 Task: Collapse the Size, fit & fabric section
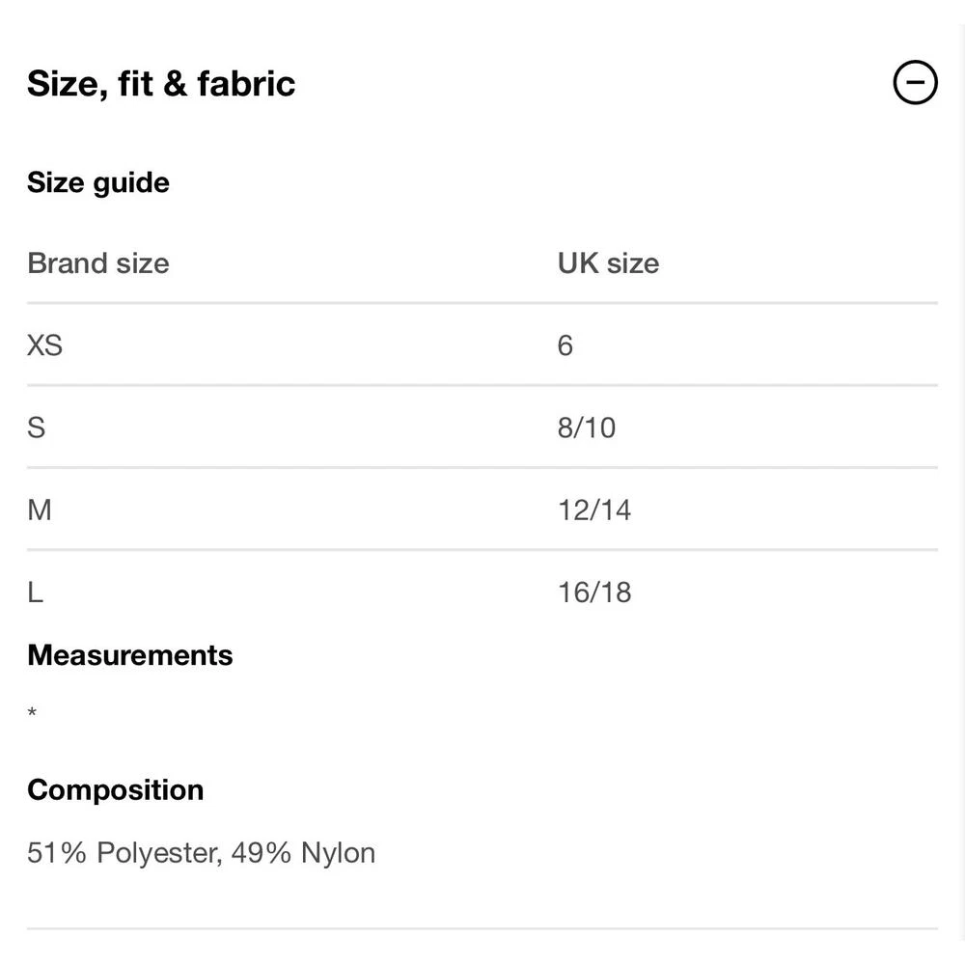(x=915, y=83)
